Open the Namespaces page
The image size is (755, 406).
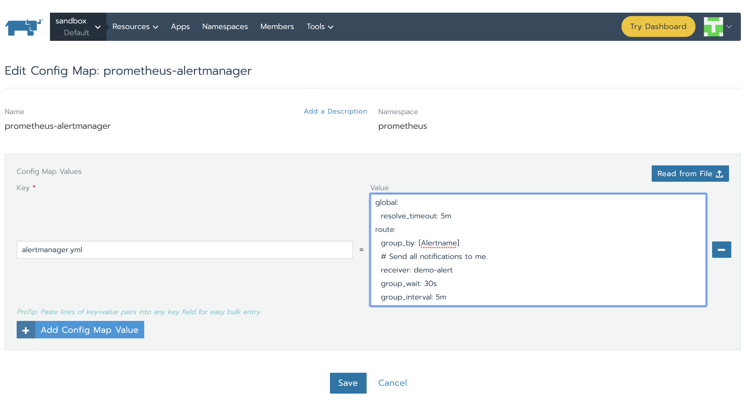(225, 26)
